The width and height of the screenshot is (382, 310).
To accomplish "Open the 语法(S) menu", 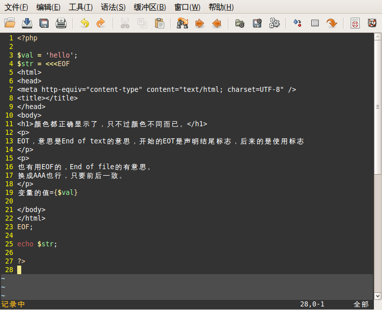I will click(x=113, y=7).
